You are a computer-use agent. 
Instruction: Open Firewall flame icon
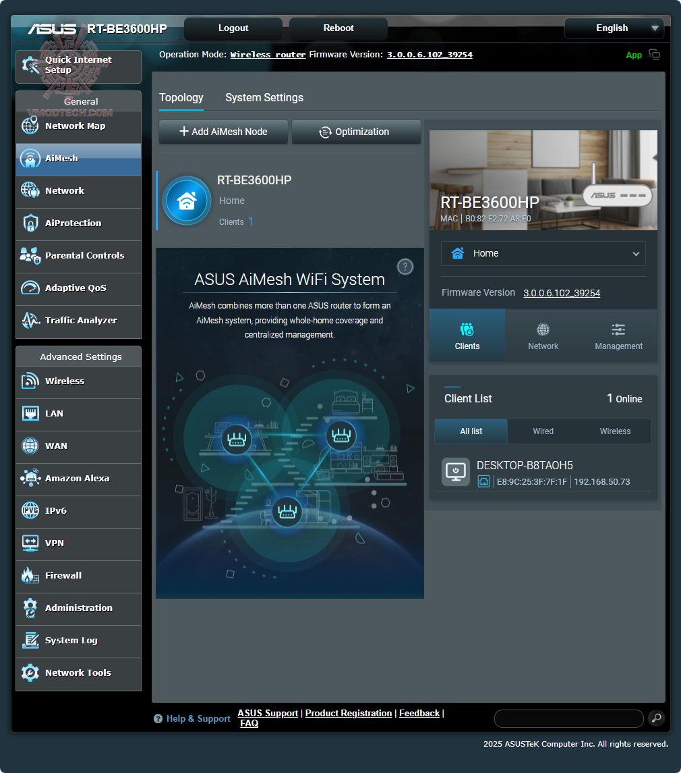(x=30, y=575)
